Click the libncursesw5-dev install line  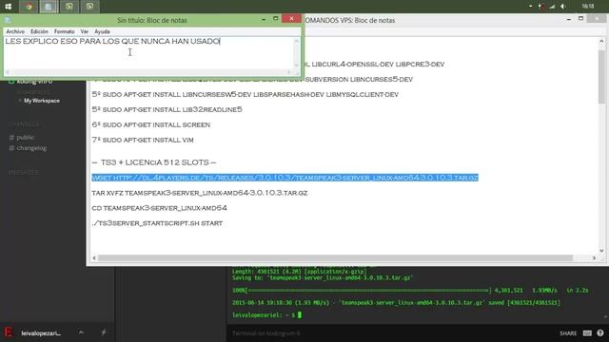pyautogui.click(x=246, y=95)
